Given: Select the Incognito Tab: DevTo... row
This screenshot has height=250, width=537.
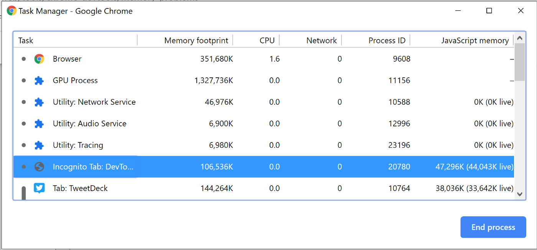Looking at the screenshot, I should click(x=264, y=167).
